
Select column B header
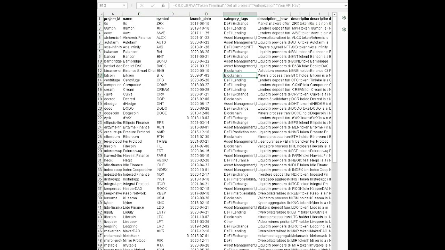pos(139,14)
